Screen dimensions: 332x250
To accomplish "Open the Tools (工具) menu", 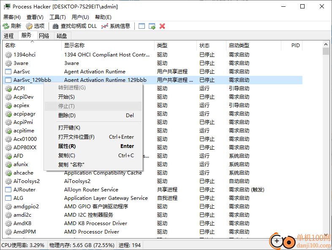I will pos(57,17).
